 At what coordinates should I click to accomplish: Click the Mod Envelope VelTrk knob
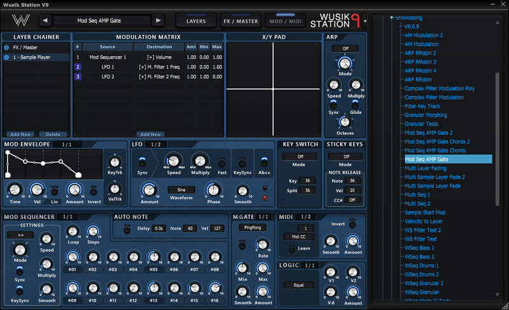click(x=115, y=188)
